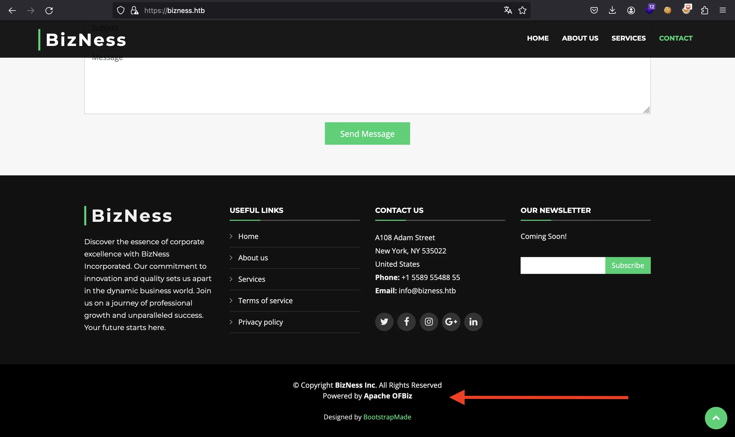735x437 pixels.
Task: Open the Home footer link
Action: [248, 236]
